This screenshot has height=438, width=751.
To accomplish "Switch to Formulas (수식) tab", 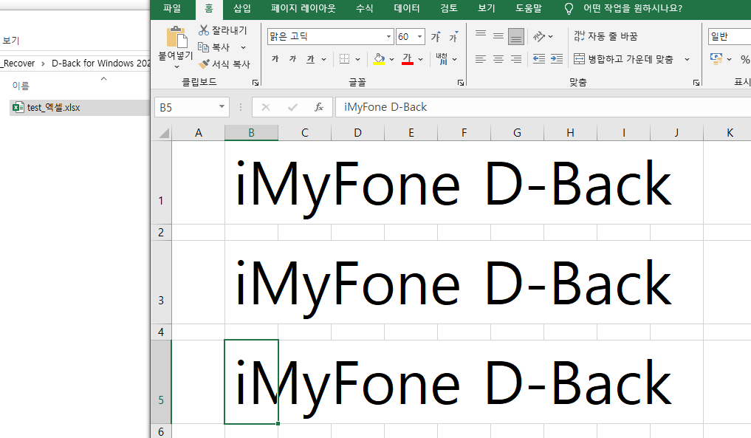I will pos(364,8).
